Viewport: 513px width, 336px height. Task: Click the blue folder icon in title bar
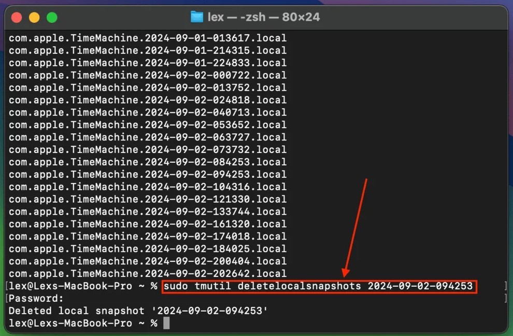[x=197, y=17]
